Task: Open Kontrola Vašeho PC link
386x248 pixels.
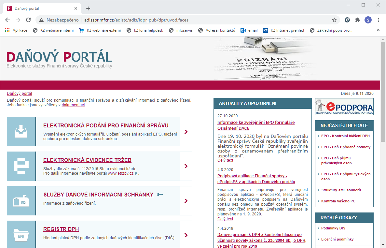Action: point(338,201)
